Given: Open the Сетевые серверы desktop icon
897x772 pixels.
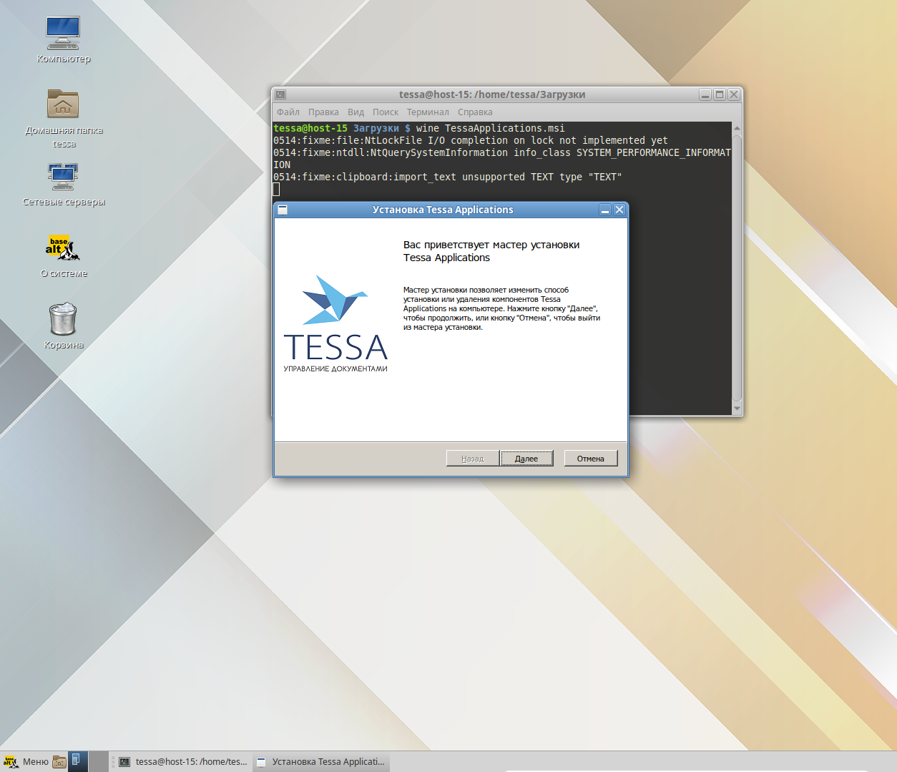Looking at the screenshot, I should (x=63, y=177).
